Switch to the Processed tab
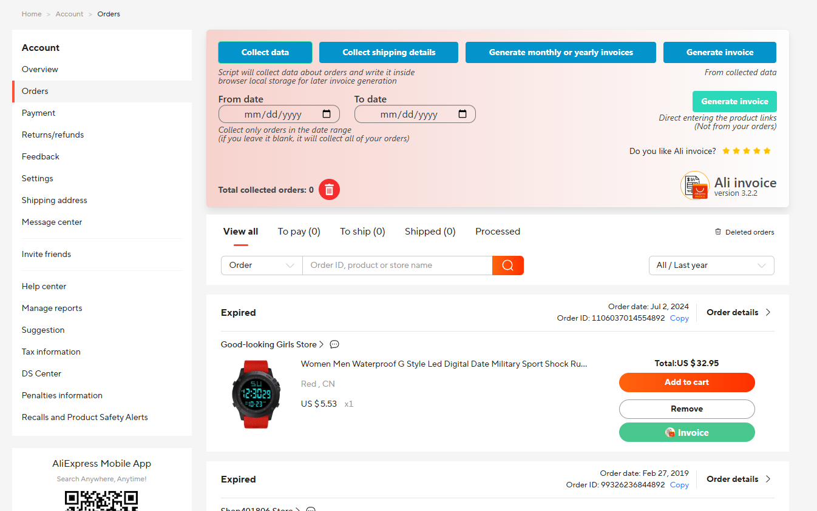Screen dimensions: 817x511 498,232
